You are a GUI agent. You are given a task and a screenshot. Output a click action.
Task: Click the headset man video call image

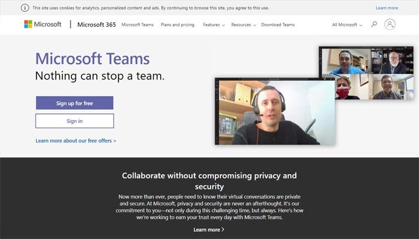[x=275, y=111]
